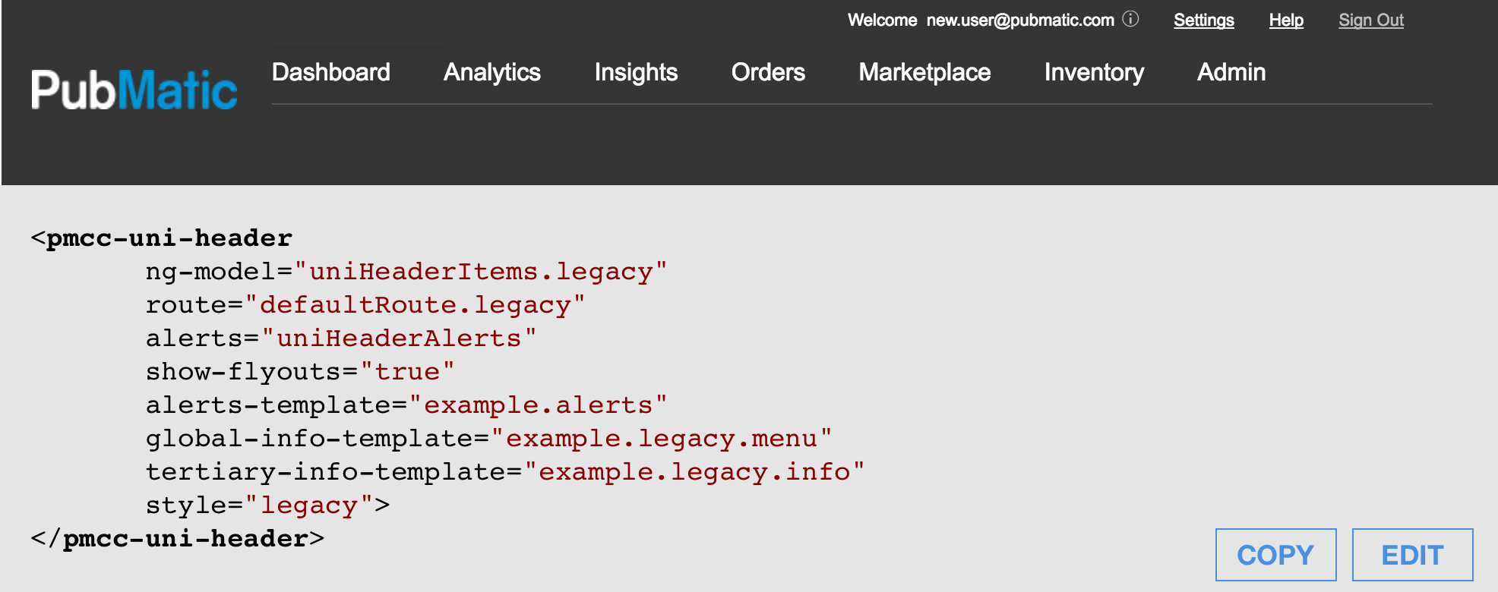Click the info icon beside the email
The width and height of the screenshot is (1498, 592).
pyautogui.click(x=1130, y=19)
